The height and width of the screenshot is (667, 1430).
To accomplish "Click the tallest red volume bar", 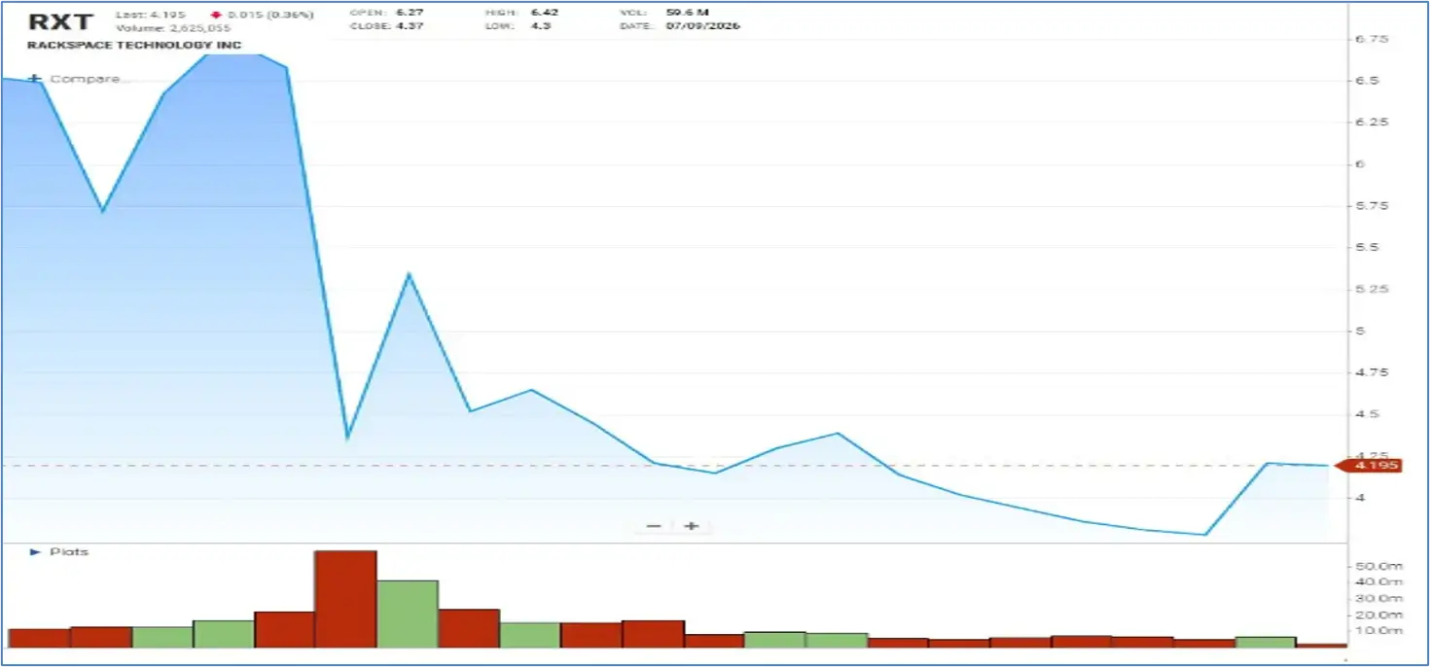I will tap(345, 599).
